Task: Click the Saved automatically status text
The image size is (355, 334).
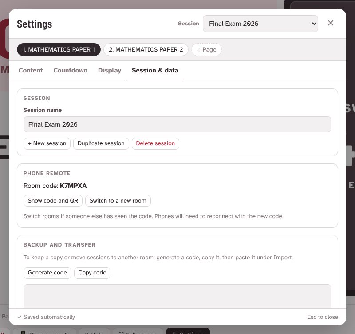Action: coord(46,317)
